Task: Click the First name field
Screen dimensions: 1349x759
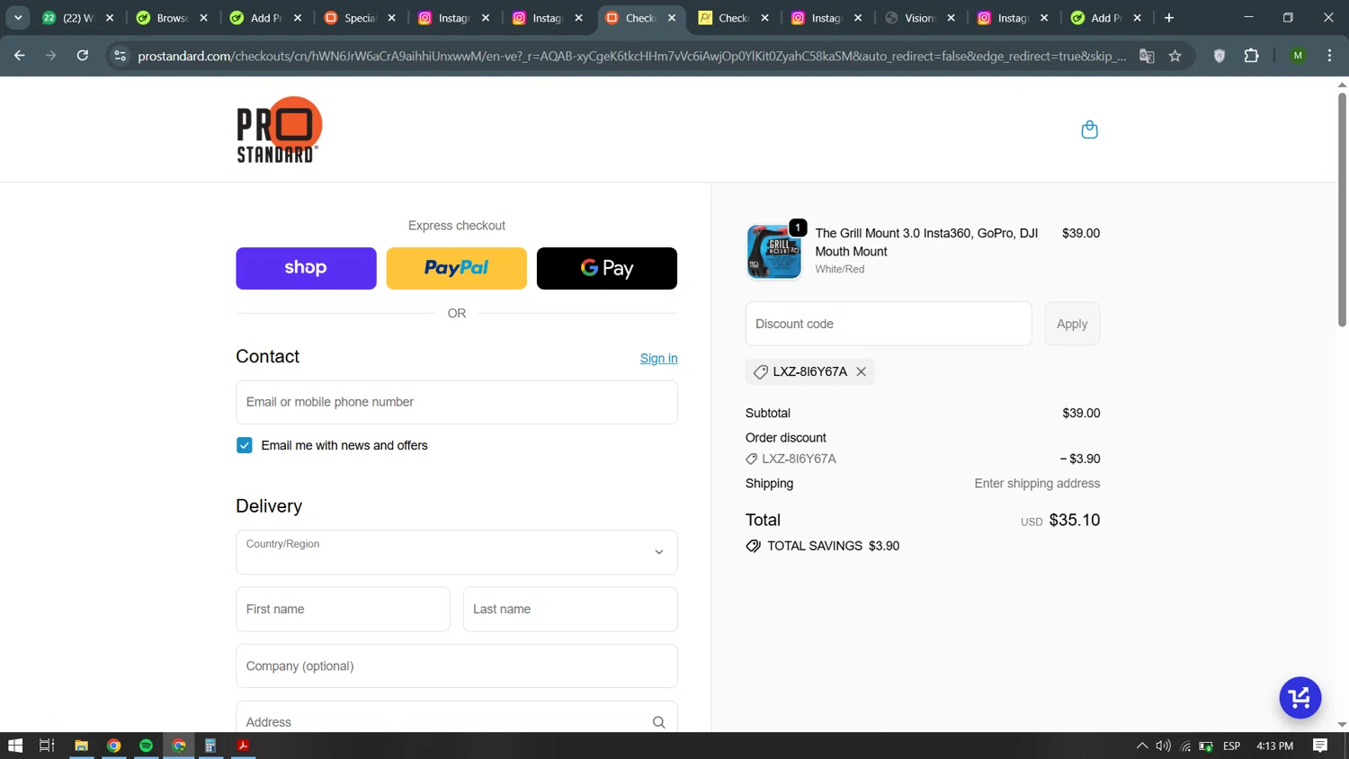Action: 343,609
